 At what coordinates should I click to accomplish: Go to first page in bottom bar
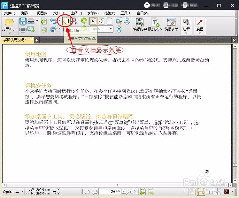coord(86,191)
